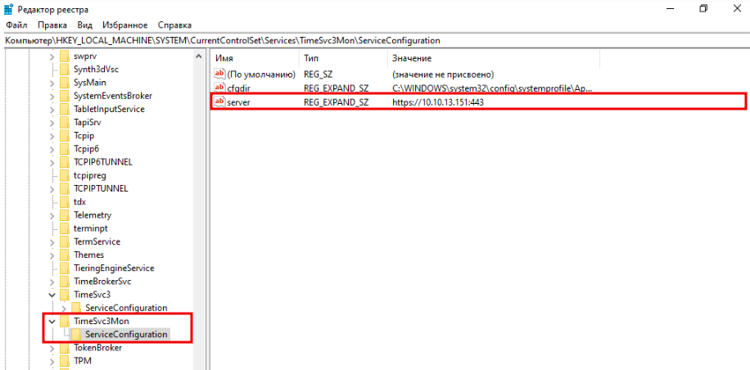This screenshot has width=750, height=370.
Task: Click the icon of the default value entry
Action: 219,74
